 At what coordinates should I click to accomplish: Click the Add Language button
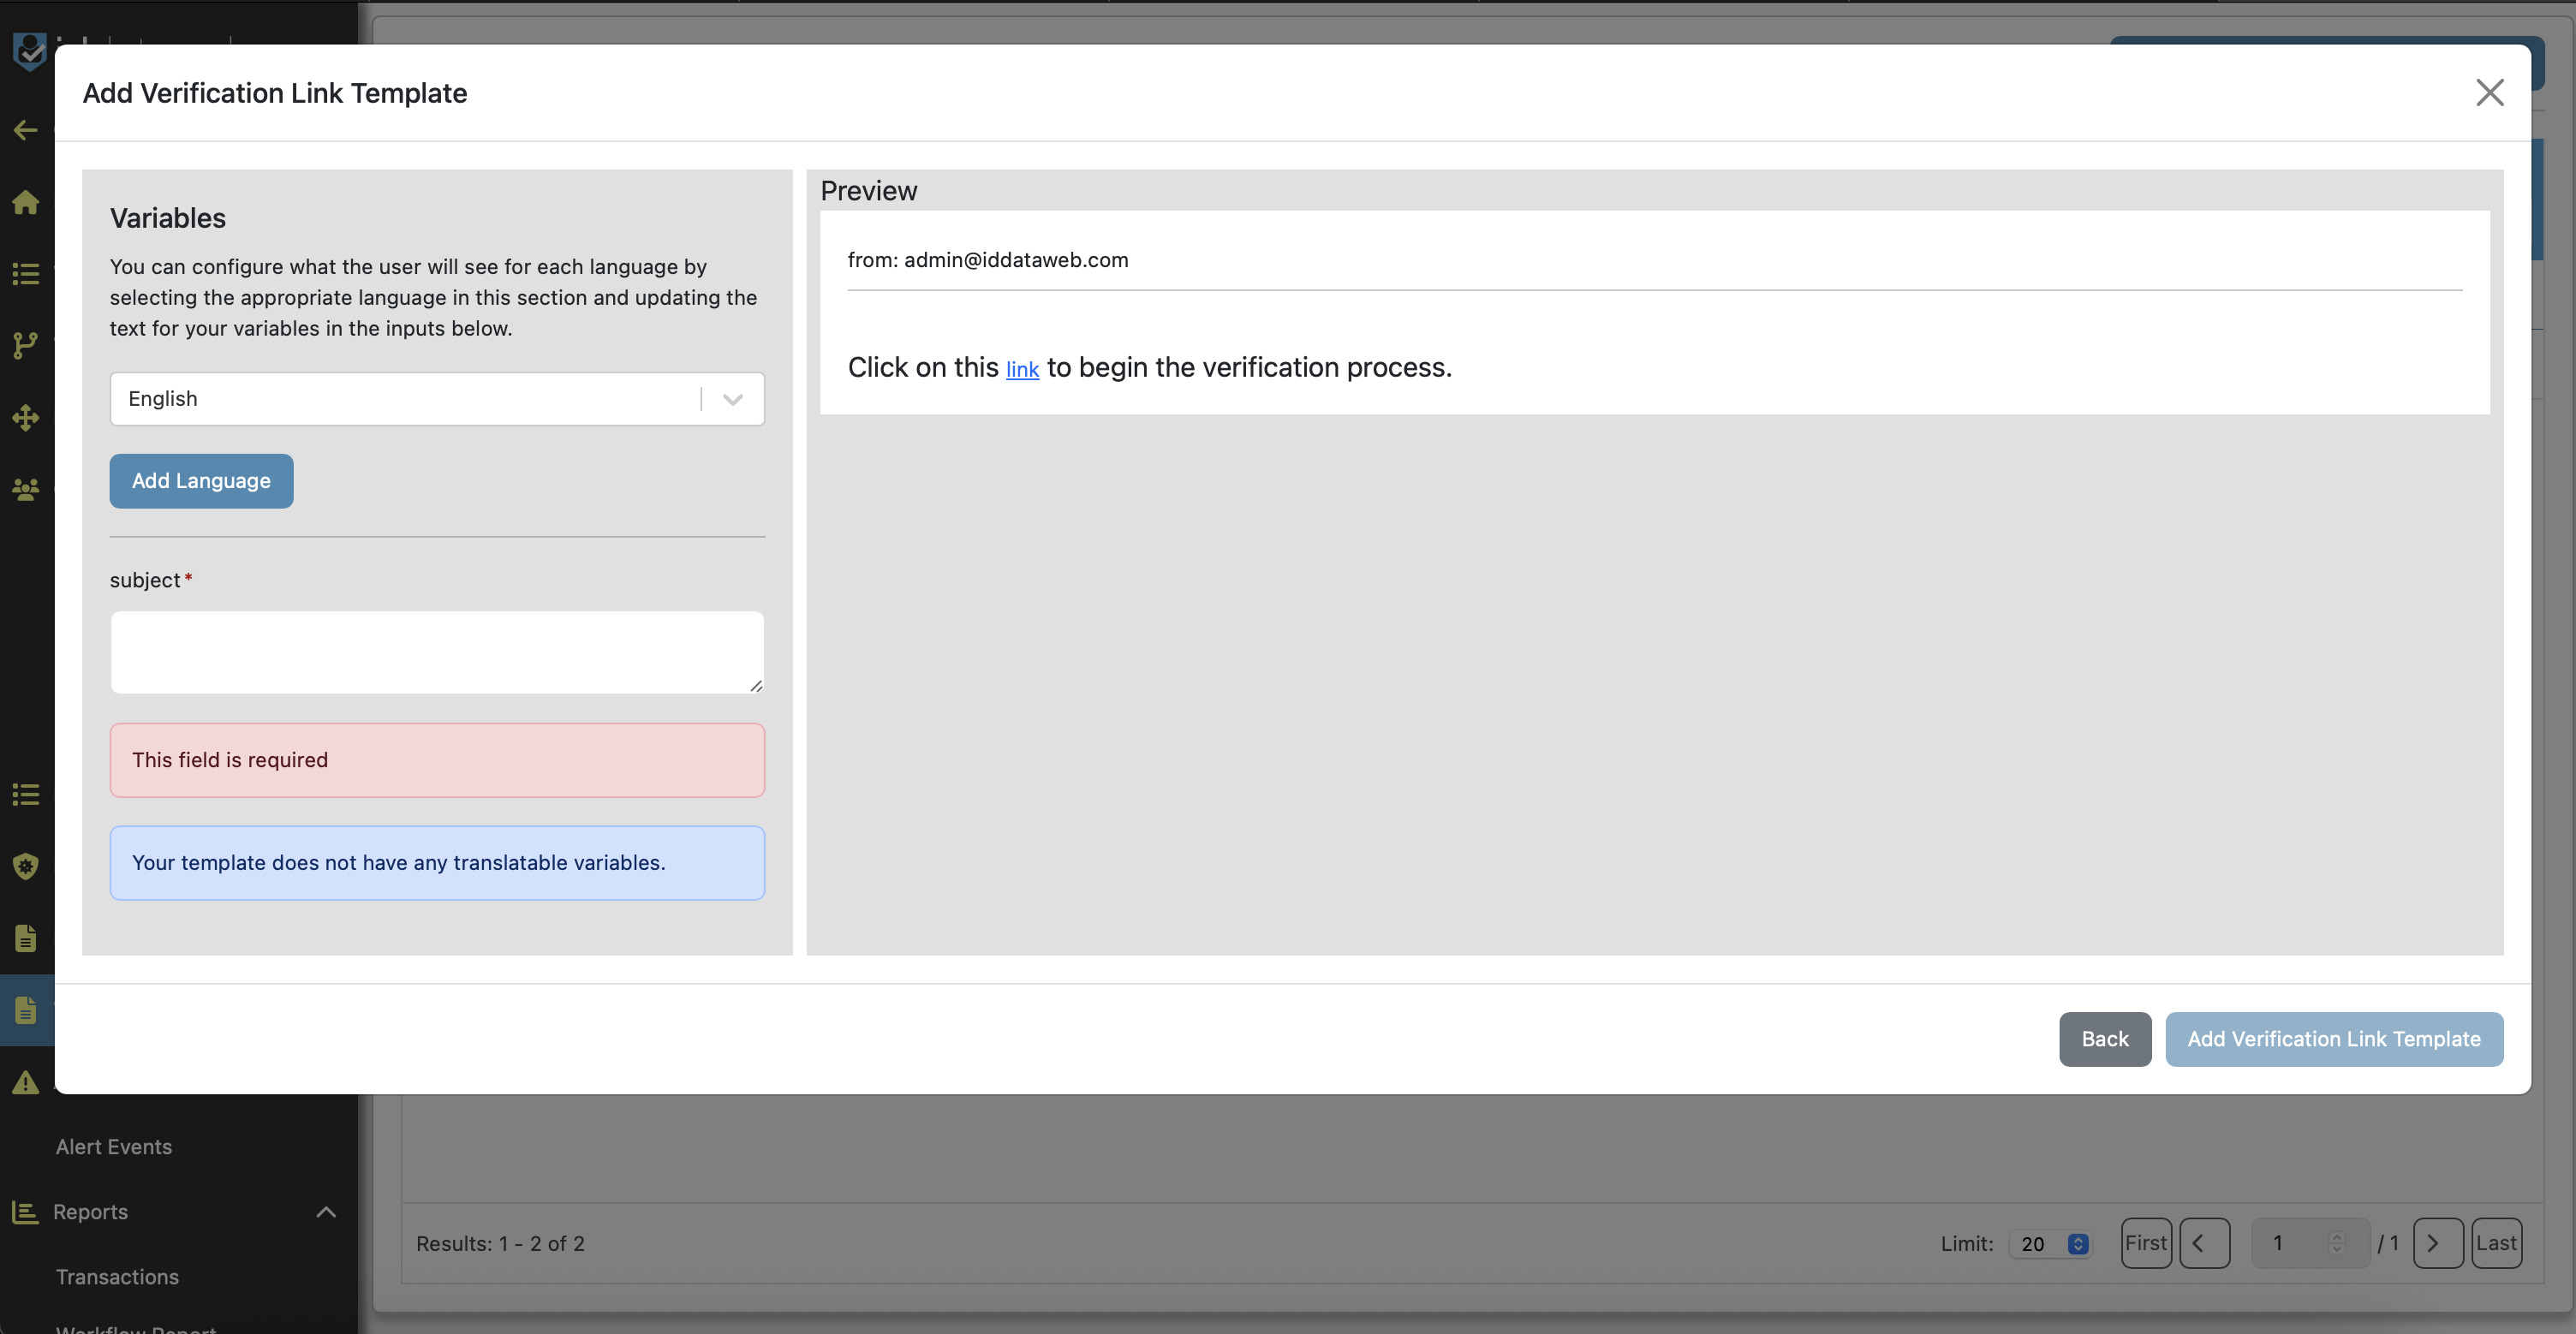pyautogui.click(x=201, y=481)
